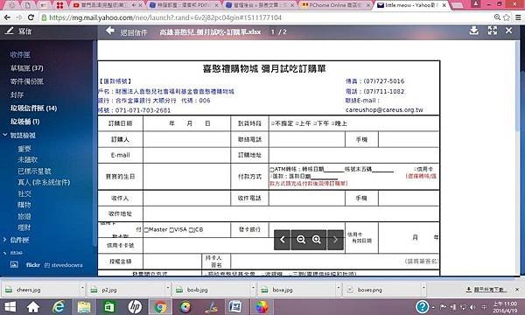
Task: Close the downloads bar
Action: point(517,290)
